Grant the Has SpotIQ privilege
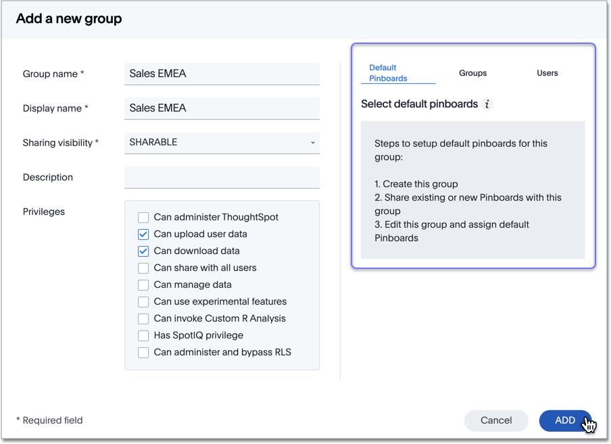Image resolution: width=611 pixels, height=444 pixels. point(143,335)
